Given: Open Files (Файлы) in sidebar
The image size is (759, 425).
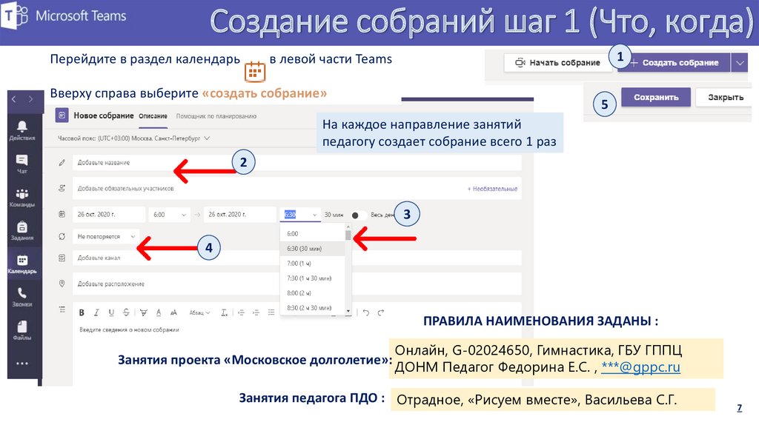Looking at the screenshot, I should pos(21,330).
